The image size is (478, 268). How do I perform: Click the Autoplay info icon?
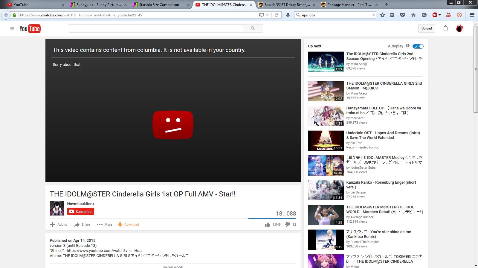408,46
